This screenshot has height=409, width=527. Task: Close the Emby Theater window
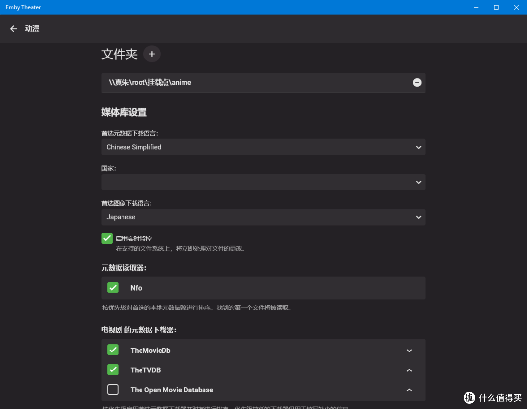[x=516, y=7]
